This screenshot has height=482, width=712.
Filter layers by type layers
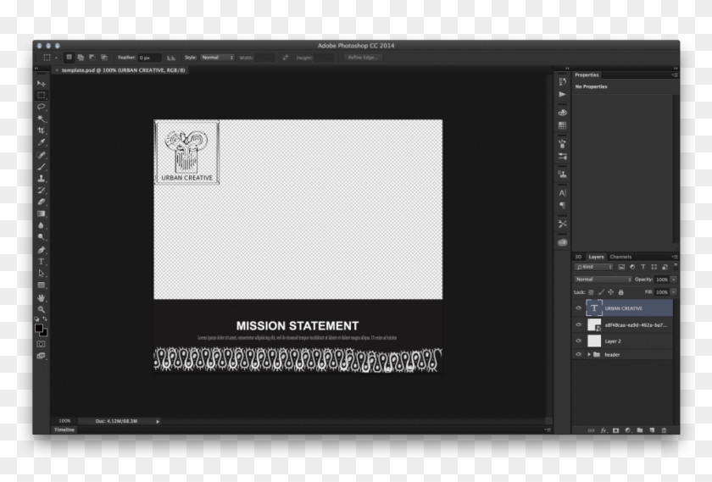click(x=643, y=267)
